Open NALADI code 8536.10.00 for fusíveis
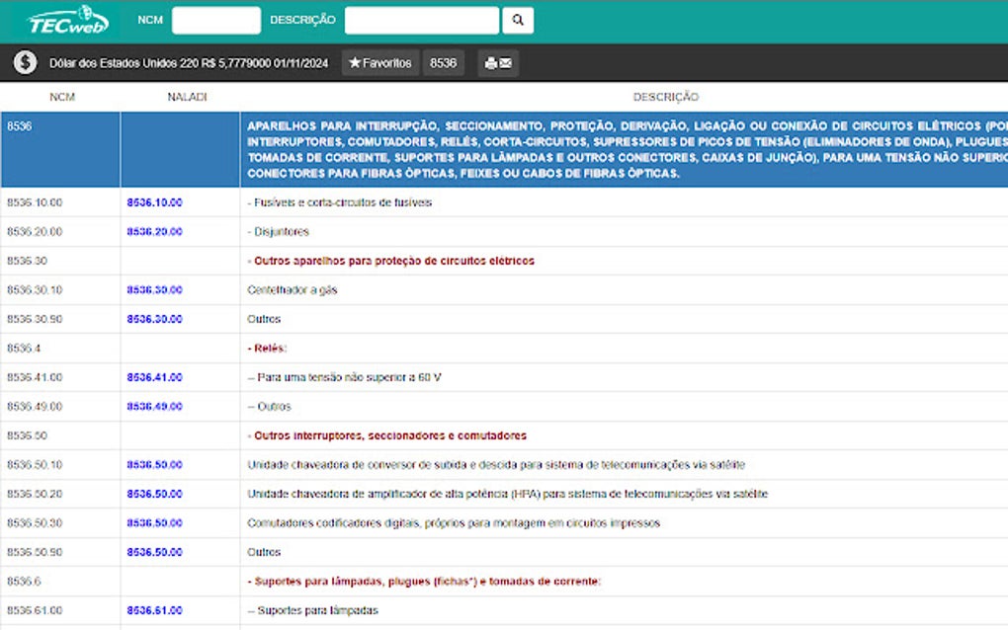Image resolution: width=1008 pixels, height=630 pixels. tap(153, 201)
